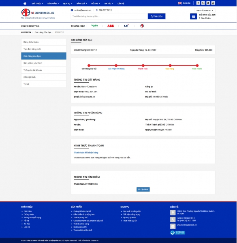Click the product search input field
The height and width of the screenshot is (243, 237).
(109, 16)
